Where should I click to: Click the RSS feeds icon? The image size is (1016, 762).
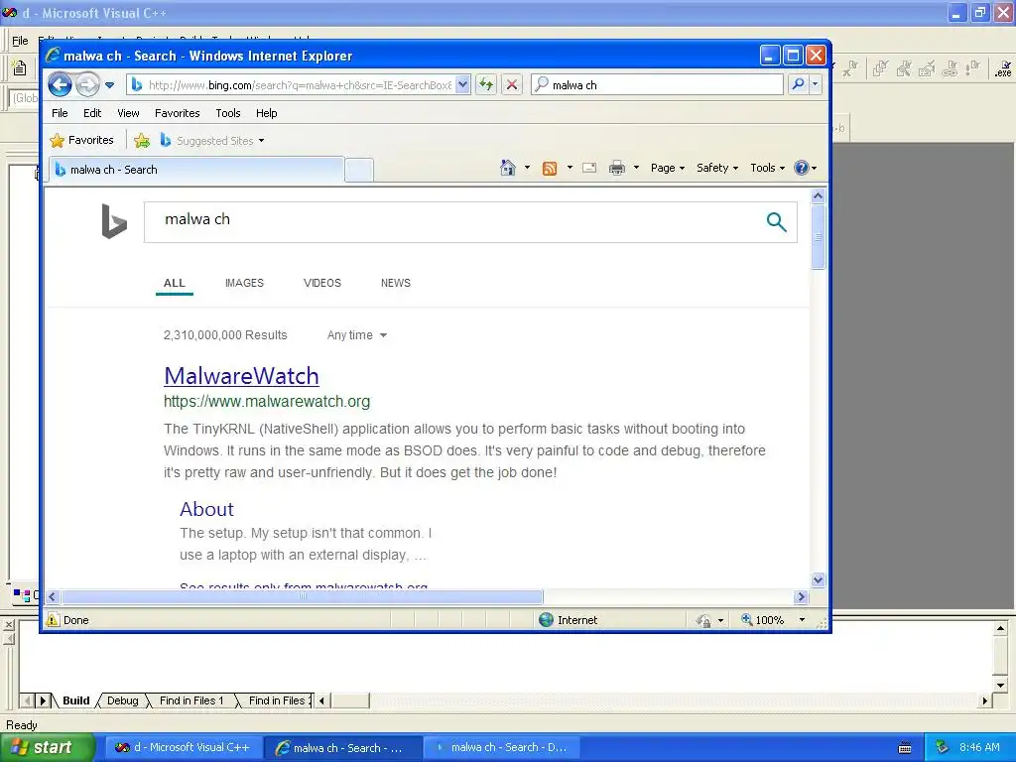pos(550,169)
